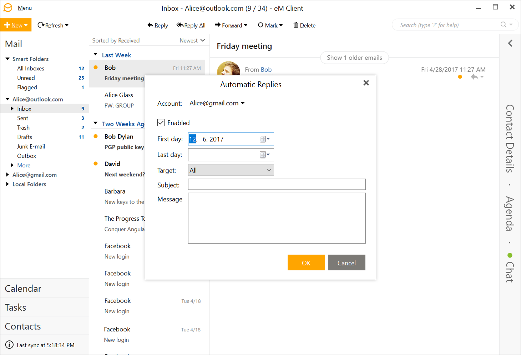Reply to the selected email

point(158,25)
